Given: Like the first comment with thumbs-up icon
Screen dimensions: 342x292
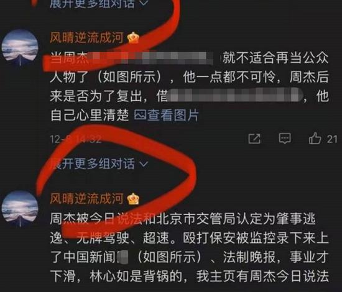Looking at the screenshot, I should 315,138.
